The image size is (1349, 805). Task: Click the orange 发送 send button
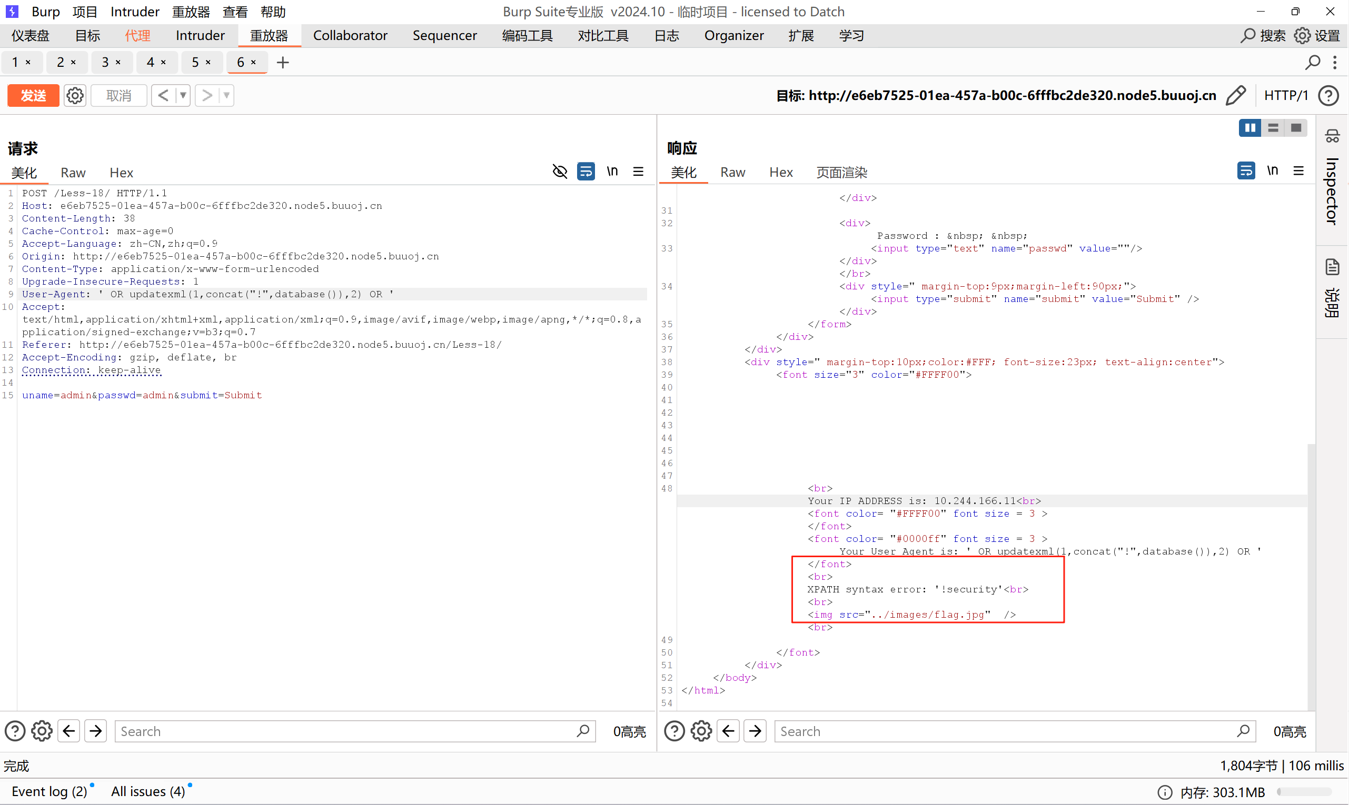coord(33,95)
